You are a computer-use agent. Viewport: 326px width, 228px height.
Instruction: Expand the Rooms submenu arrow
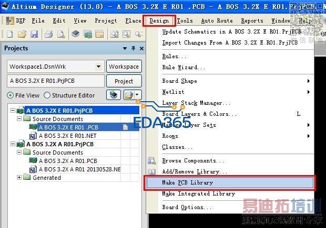309,136
